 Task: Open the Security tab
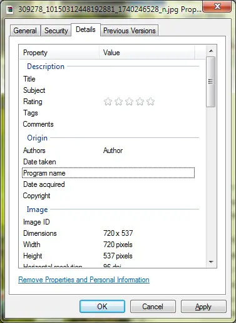click(56, 31)
